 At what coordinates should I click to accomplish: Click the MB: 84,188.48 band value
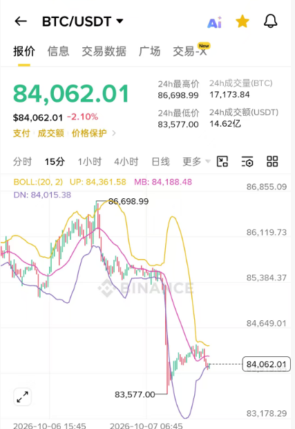point(163,182)
